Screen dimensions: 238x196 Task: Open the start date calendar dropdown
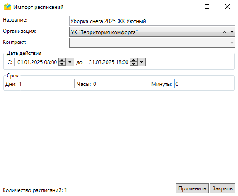[x=70, y=62]
